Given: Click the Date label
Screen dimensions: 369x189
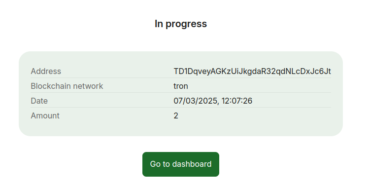Looking at the screenshot, I should 39,101.
